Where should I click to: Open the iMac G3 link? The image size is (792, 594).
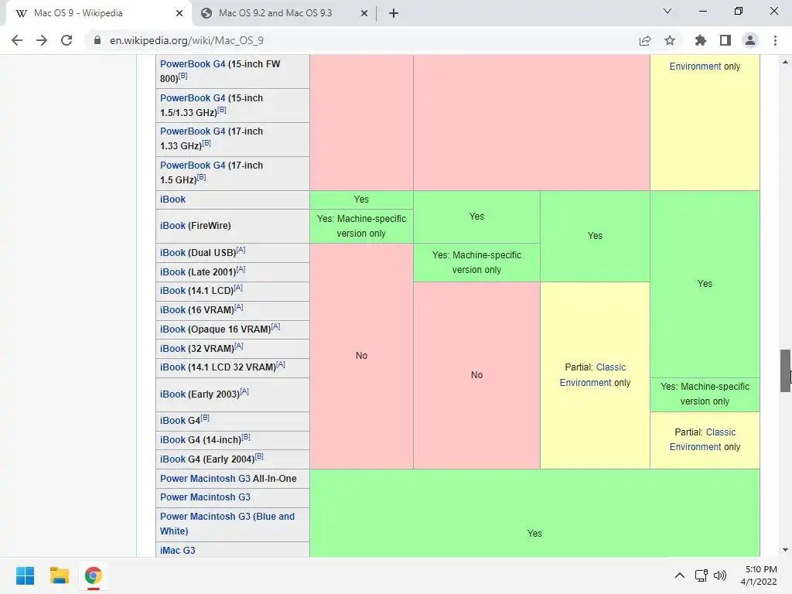pos(177,551)
